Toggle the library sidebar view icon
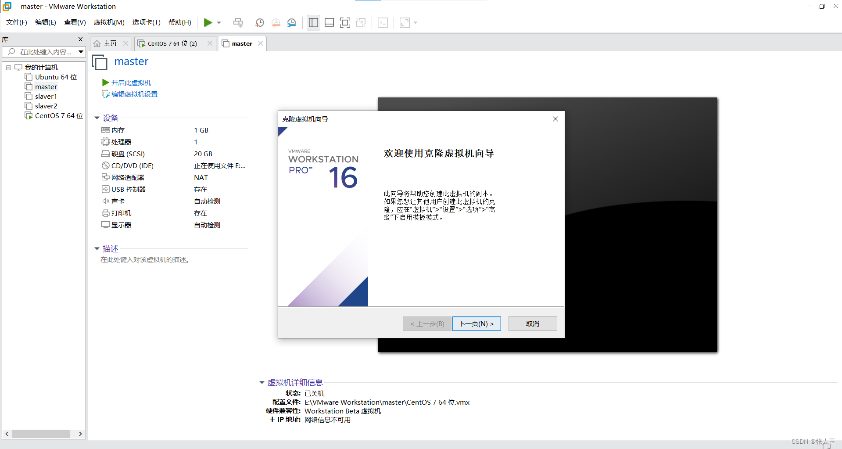842x449 pixels. tap(313, 22)
